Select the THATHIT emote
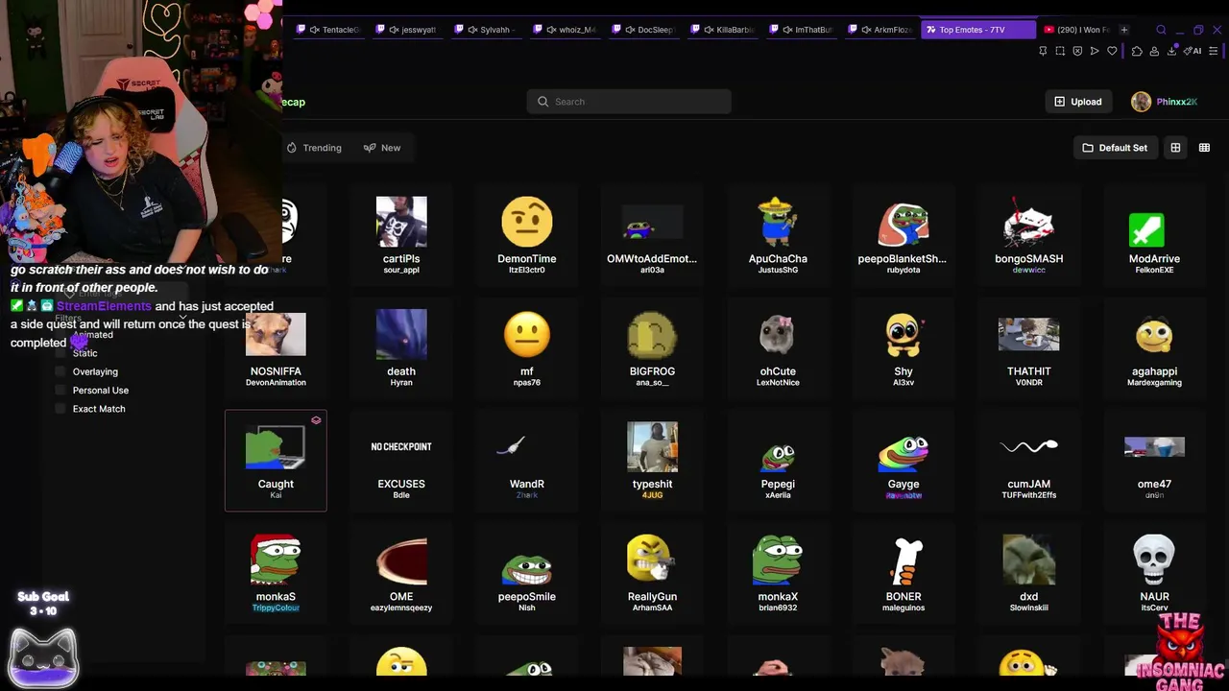1229x691 pixels. coord(1028,347)
